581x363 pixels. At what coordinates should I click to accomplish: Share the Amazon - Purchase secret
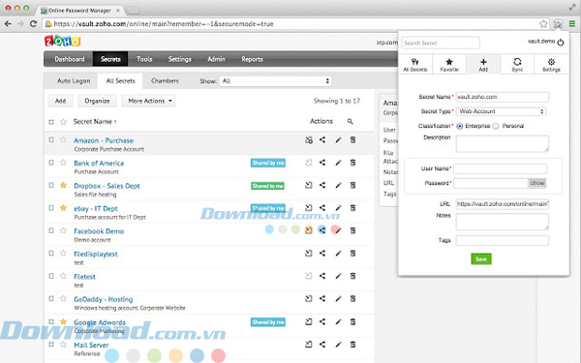pyautogui.click(x=322, y=140)
